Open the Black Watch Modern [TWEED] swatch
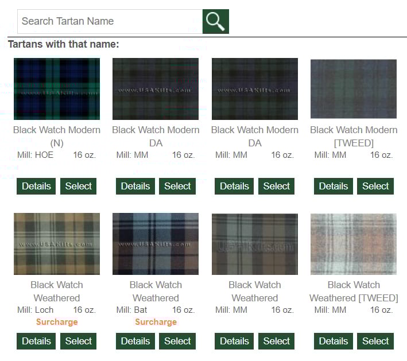The image size is (407, 361). pos(354,89)
